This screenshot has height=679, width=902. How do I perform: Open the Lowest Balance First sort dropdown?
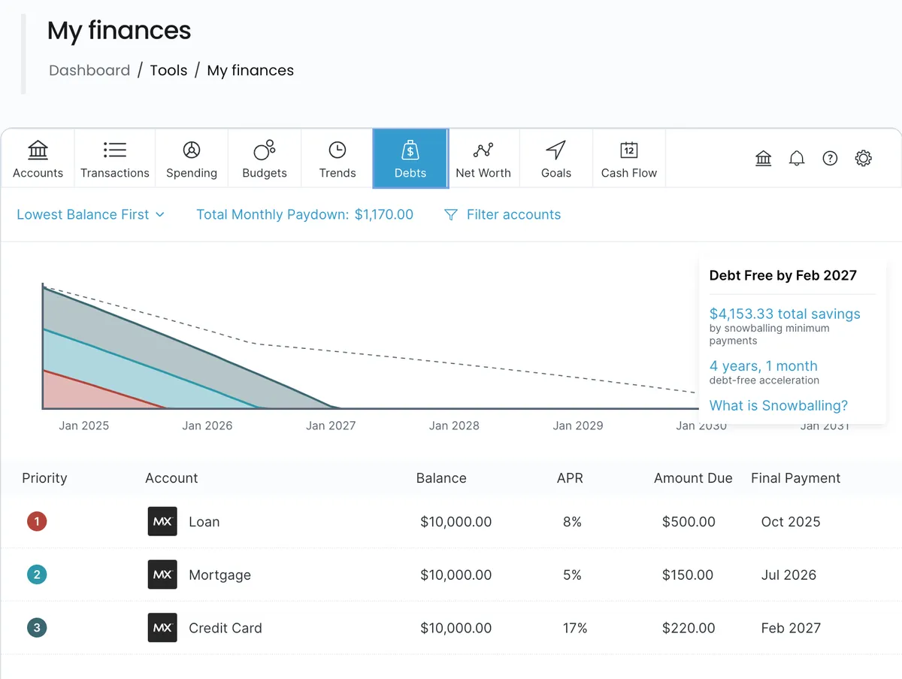[x=90, y=214]
